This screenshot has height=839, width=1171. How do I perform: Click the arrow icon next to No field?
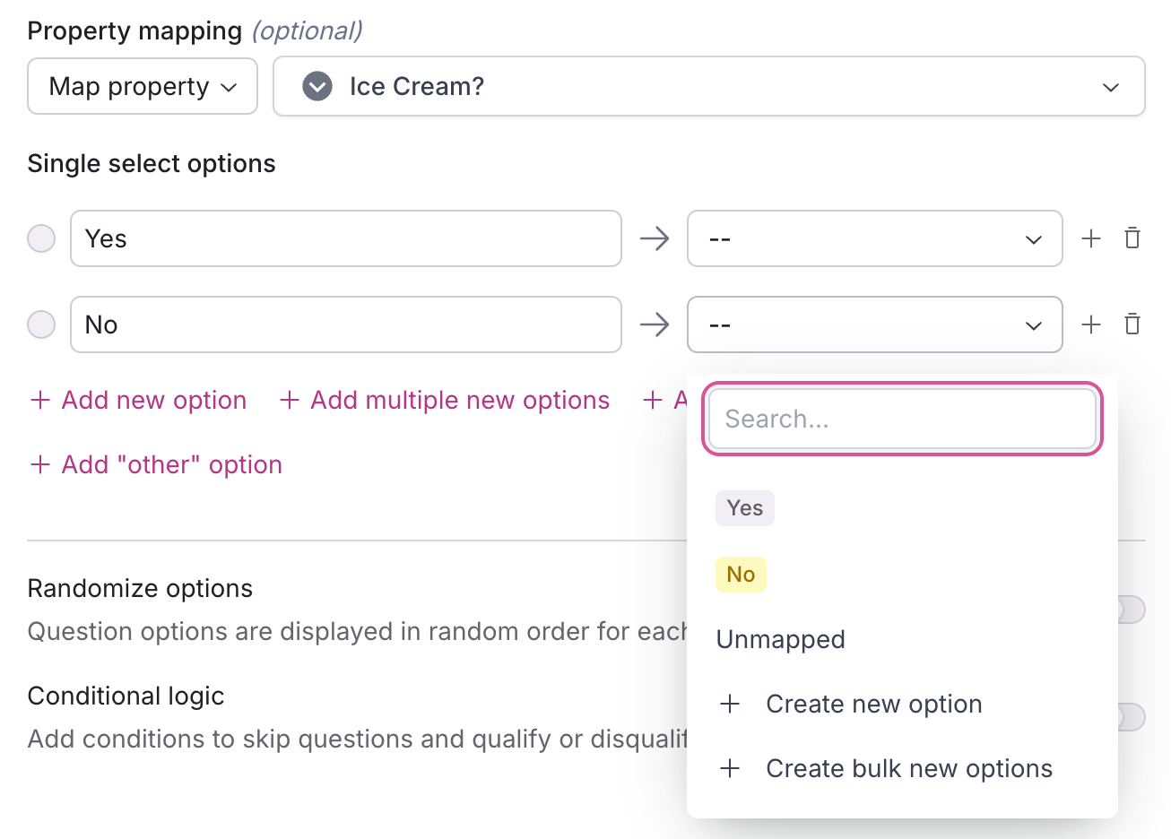tap(655, 324)
